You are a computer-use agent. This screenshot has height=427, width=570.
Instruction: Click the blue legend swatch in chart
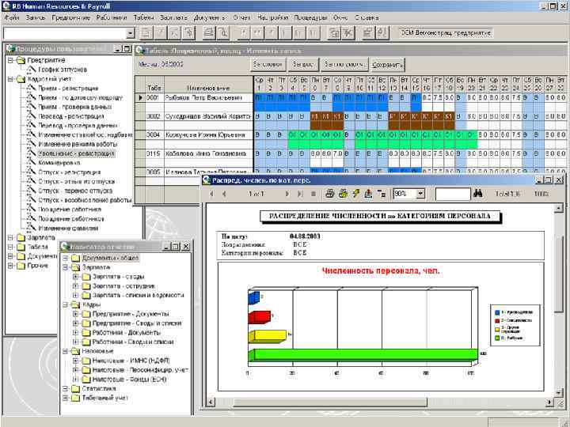497,312
